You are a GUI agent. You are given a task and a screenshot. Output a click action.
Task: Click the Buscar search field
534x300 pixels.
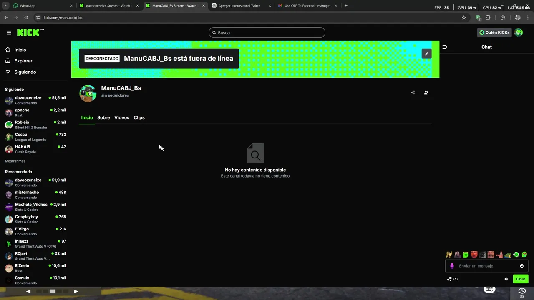pos(267,32)
